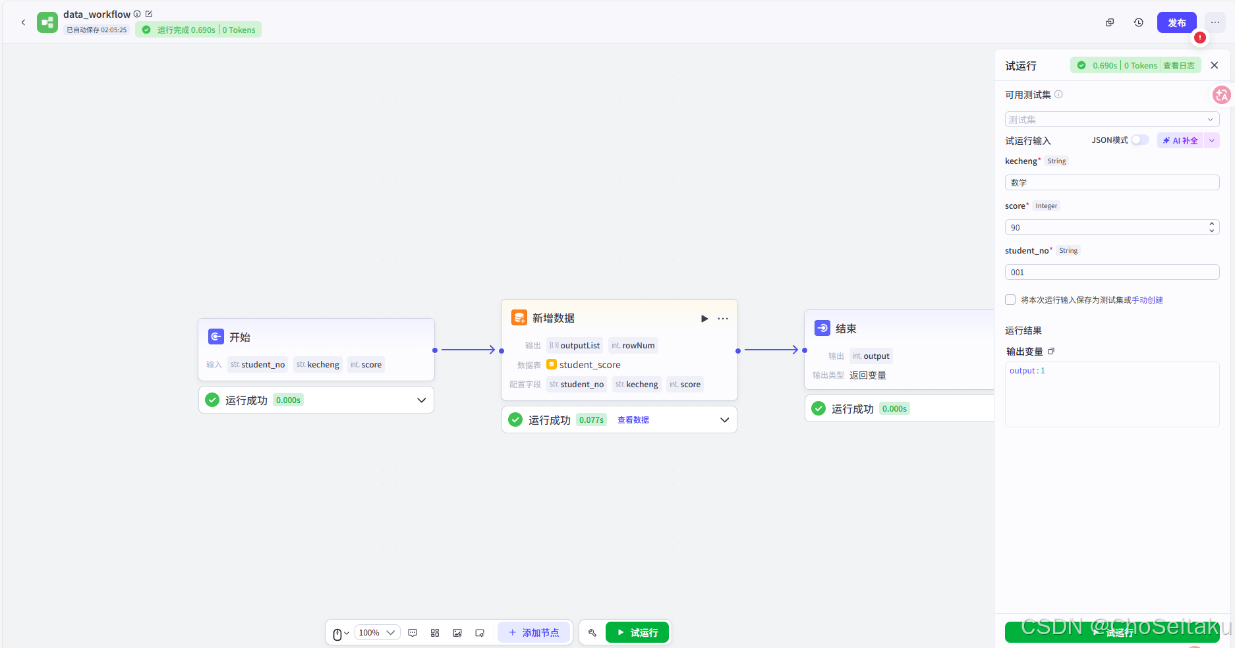
Task: Copy the 输出变量 result
Action: (1051, 351)
